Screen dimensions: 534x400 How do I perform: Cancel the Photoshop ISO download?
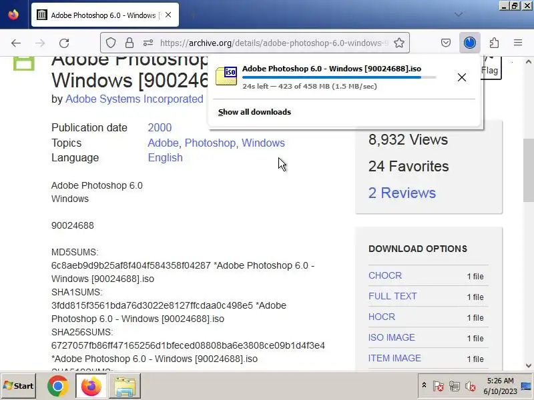462,77
